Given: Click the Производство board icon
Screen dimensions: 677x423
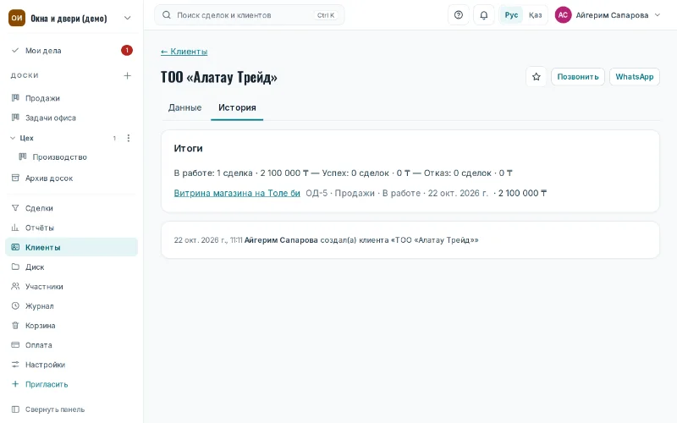Looking at the screenshot, I should pyautogui.click(x=23, y=157).
